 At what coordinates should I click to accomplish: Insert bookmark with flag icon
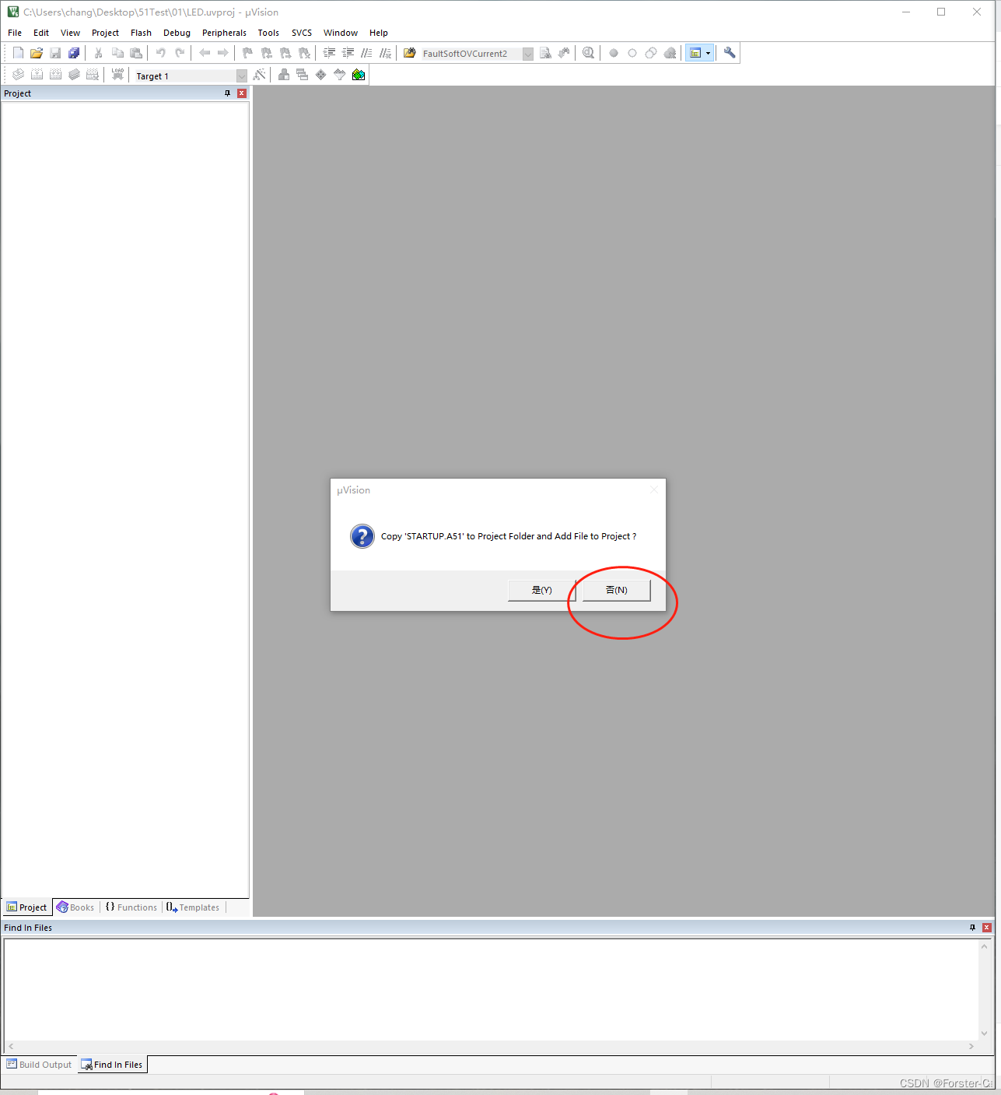[248, 53]
